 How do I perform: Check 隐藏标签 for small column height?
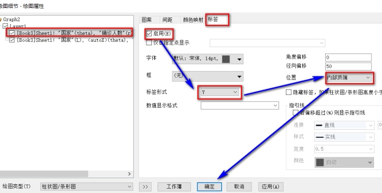pyautogui.click(x=289, y=92)
